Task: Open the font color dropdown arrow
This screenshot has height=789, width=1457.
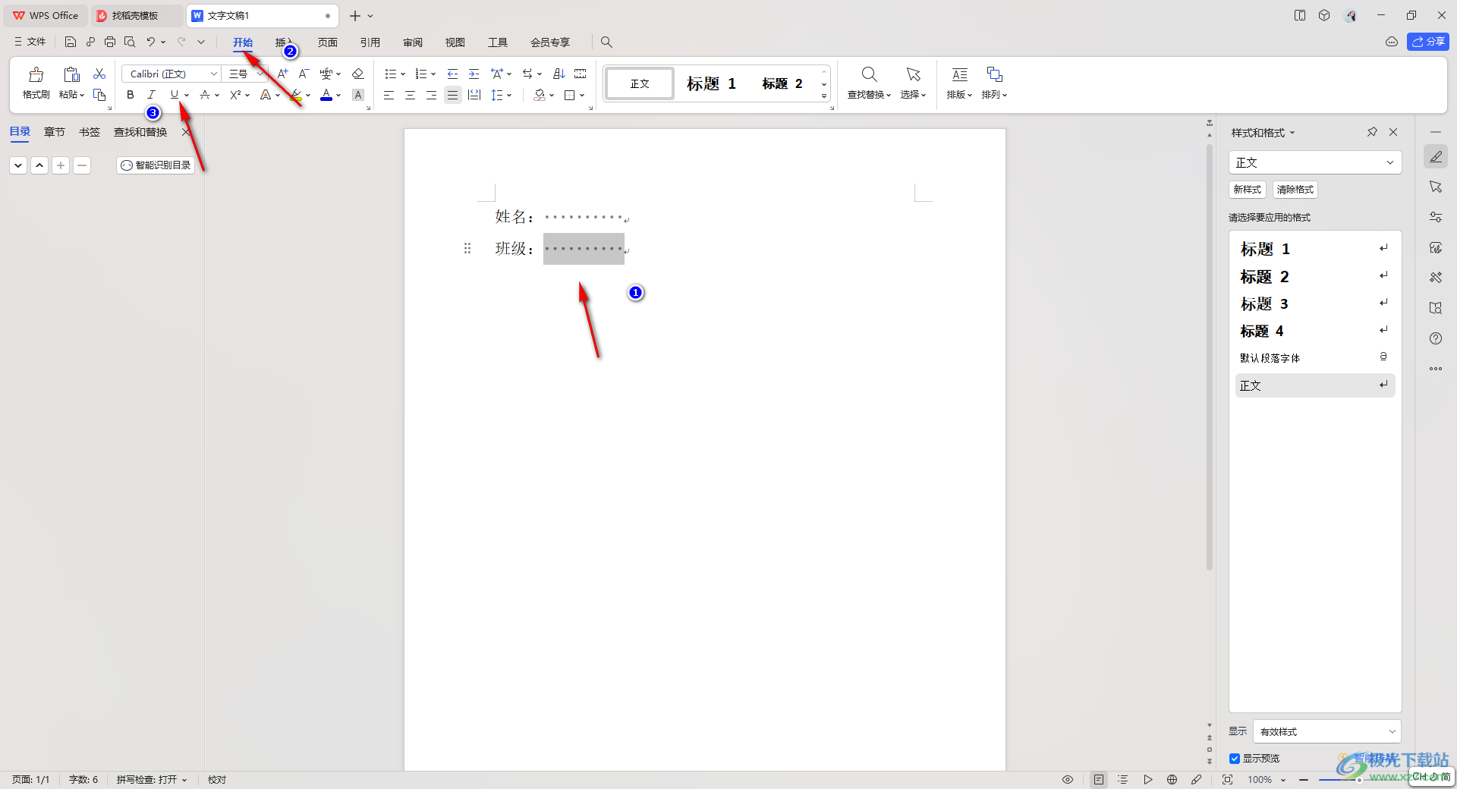Action: pyautogui.click(x=338, y=95)
